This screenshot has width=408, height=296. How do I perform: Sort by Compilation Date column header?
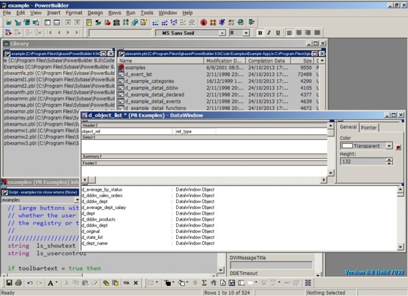tap(268, 61)
